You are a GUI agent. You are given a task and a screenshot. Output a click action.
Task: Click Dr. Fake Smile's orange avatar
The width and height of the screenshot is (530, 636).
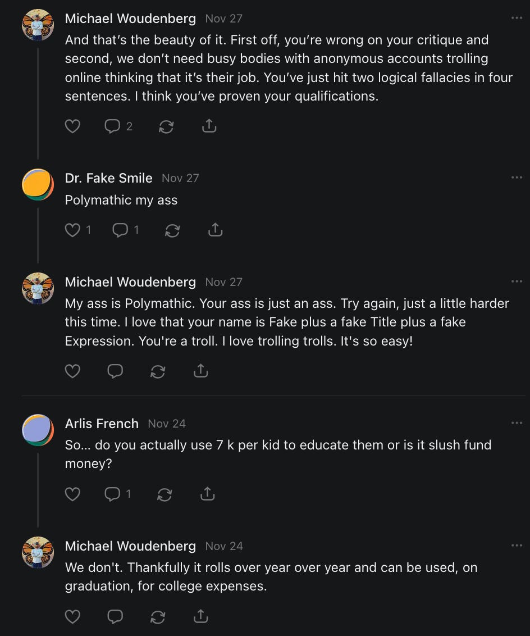click(x=38, y=184)
